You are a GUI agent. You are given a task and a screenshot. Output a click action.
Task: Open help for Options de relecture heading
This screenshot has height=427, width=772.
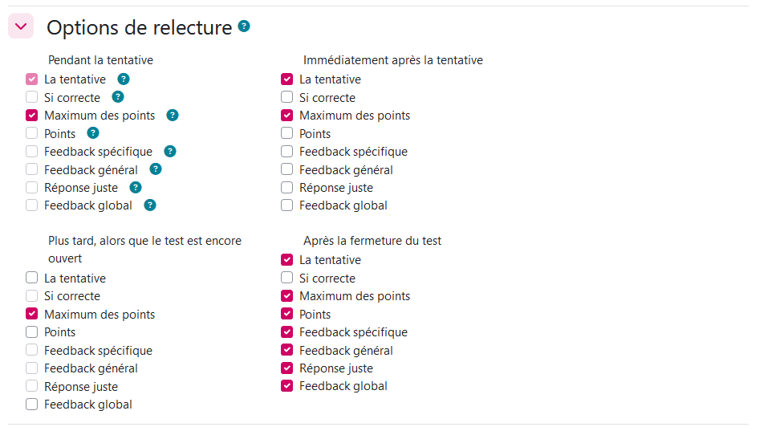click(244, 26)
